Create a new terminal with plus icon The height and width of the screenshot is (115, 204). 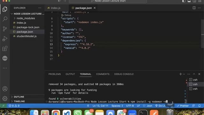[180, 74]
